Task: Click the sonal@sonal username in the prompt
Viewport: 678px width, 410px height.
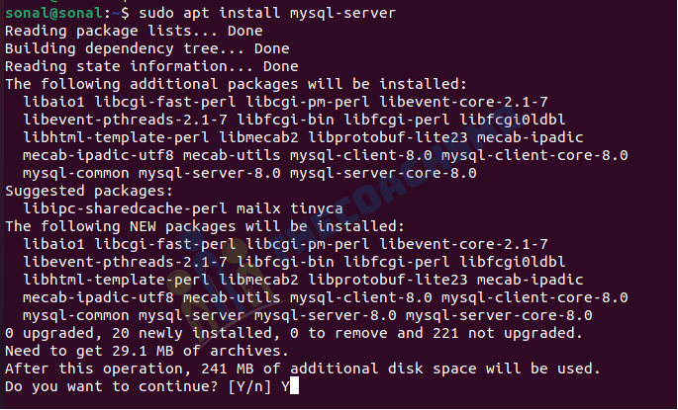Action: click(53, 13)
